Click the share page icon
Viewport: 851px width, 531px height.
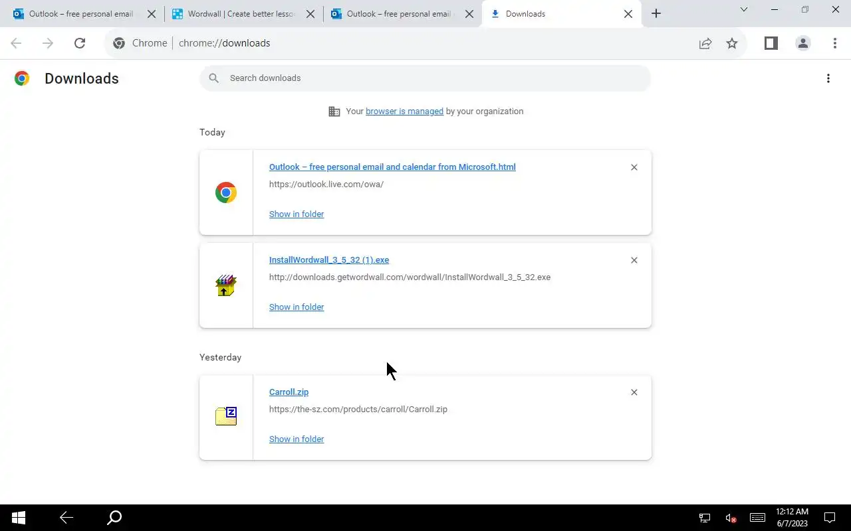pyautogui.click(x=705, y=43)
